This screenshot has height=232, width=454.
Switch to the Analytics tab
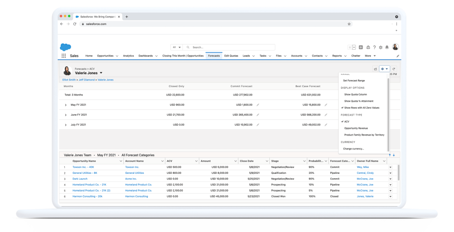(x=128, y=56)
